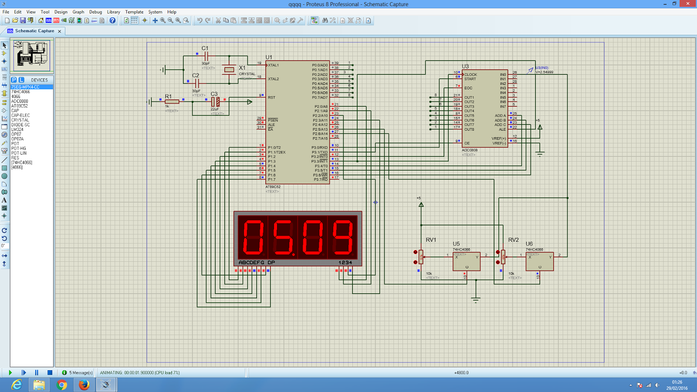The image size is (697, 392).
Task: Stop the simulation
Action: click(50, 372)
